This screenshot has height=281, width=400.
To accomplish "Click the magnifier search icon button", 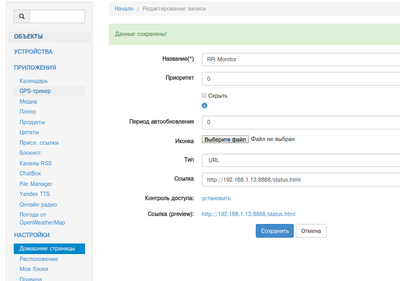I will (22, 17).
